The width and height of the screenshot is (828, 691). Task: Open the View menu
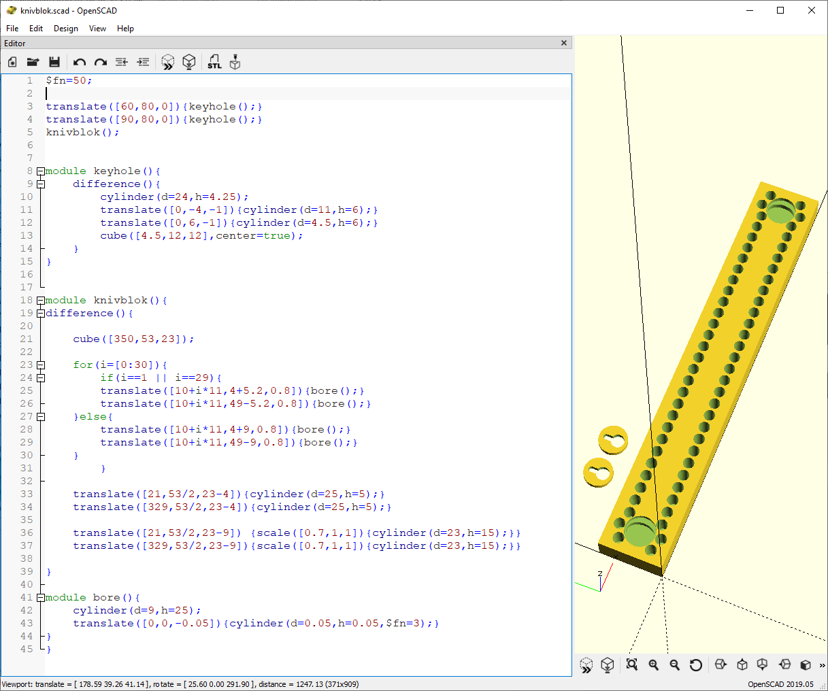click(97, 29)
